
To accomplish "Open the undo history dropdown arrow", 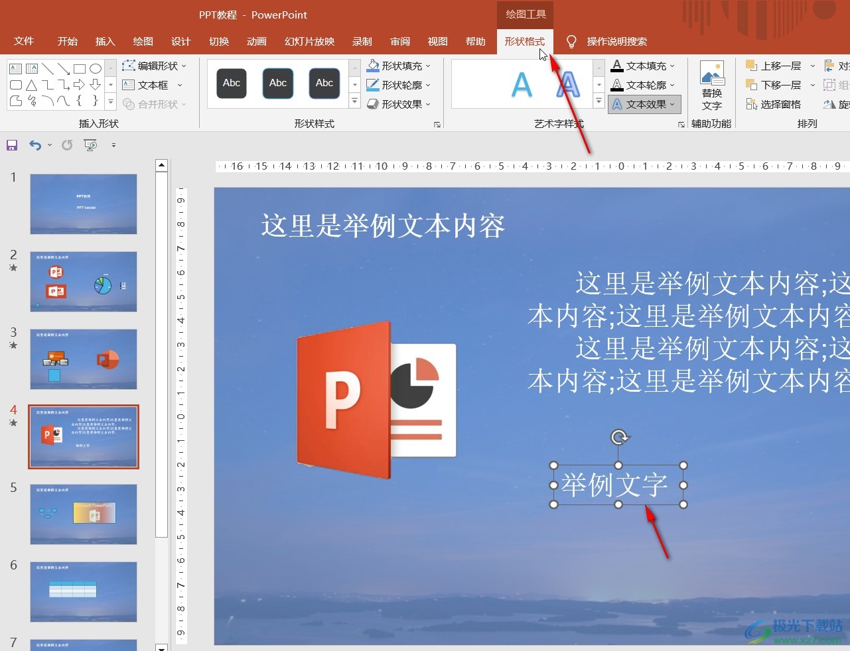I will [50, 145].
